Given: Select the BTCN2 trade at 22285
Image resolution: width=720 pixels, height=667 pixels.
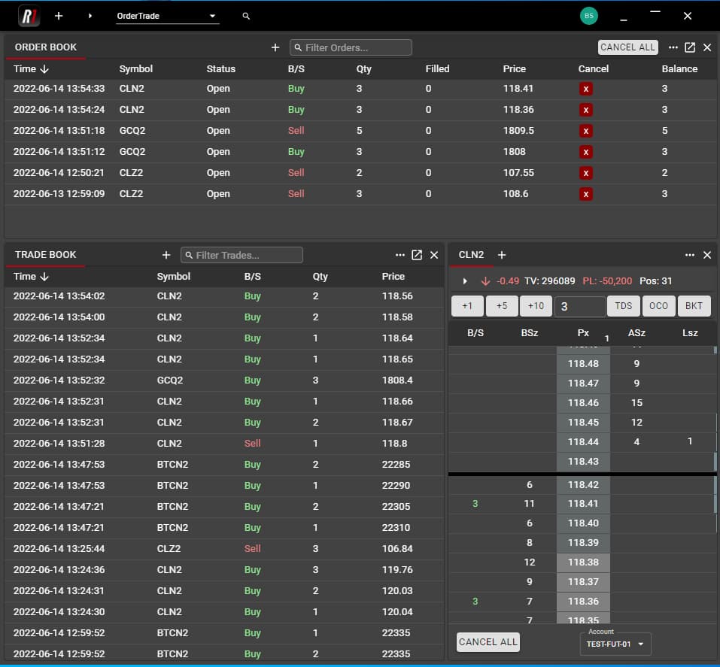Looking at the screenshot, I should [x=224, y=465].
